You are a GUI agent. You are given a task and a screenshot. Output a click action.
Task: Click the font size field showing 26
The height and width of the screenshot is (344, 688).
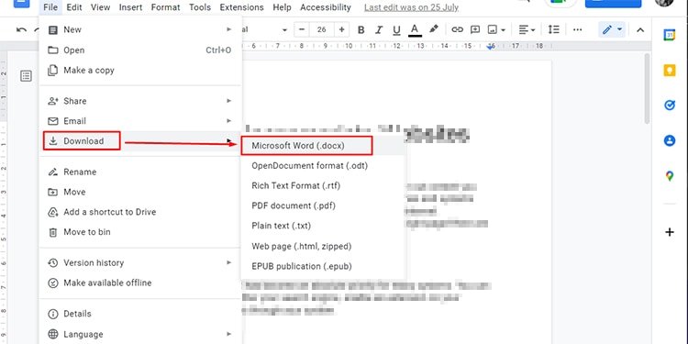coord(322,29)
